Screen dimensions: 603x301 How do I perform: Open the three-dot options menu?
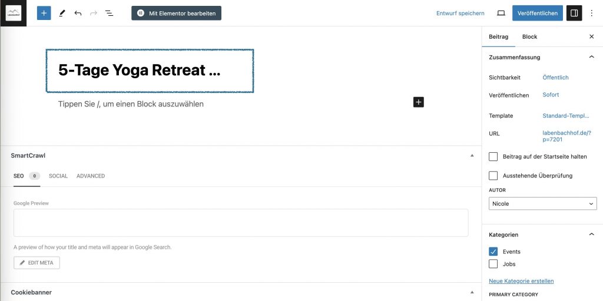tap(592, 13)
